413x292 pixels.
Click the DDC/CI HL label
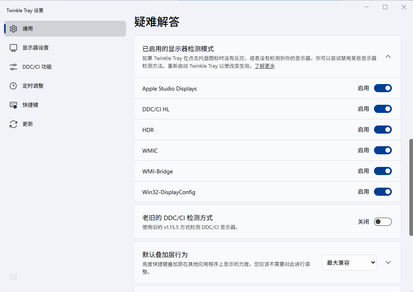click(156, 109)
